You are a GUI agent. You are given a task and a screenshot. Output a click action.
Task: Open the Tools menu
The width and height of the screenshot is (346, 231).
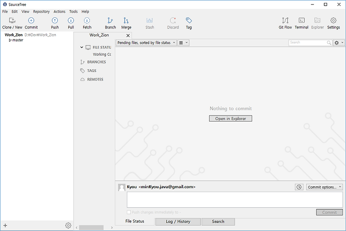[x=74, y=12]
